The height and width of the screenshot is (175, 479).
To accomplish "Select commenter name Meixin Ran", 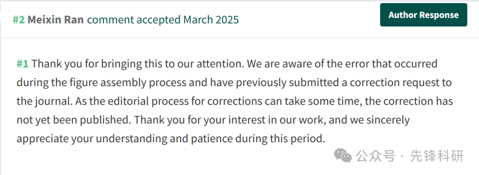I will (x=55, y=20).
